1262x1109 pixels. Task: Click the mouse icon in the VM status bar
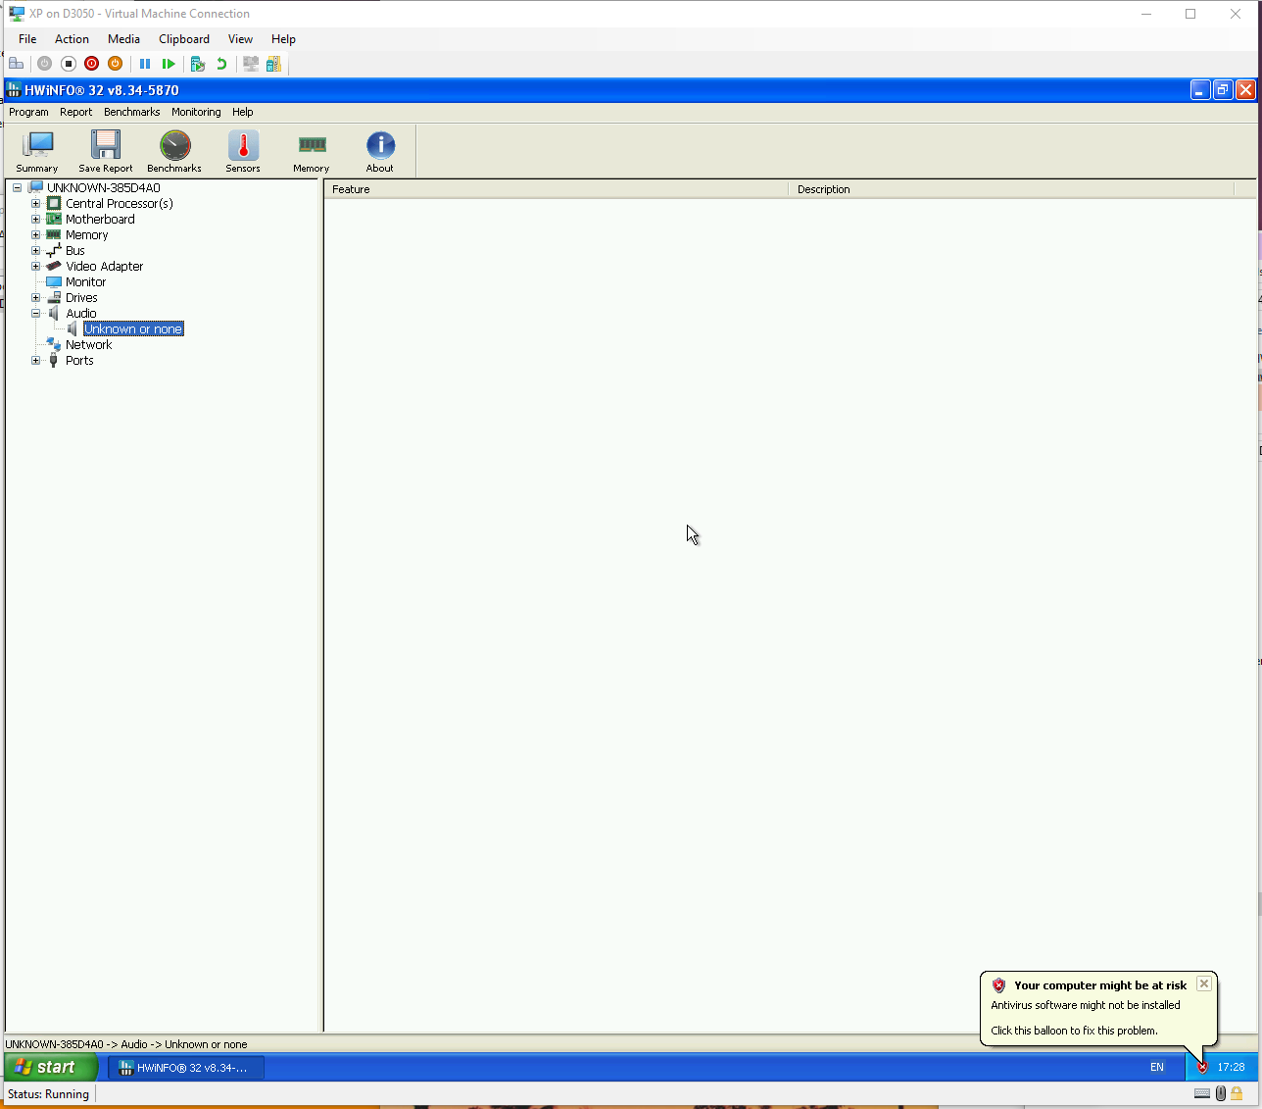pos(1221,1093)
